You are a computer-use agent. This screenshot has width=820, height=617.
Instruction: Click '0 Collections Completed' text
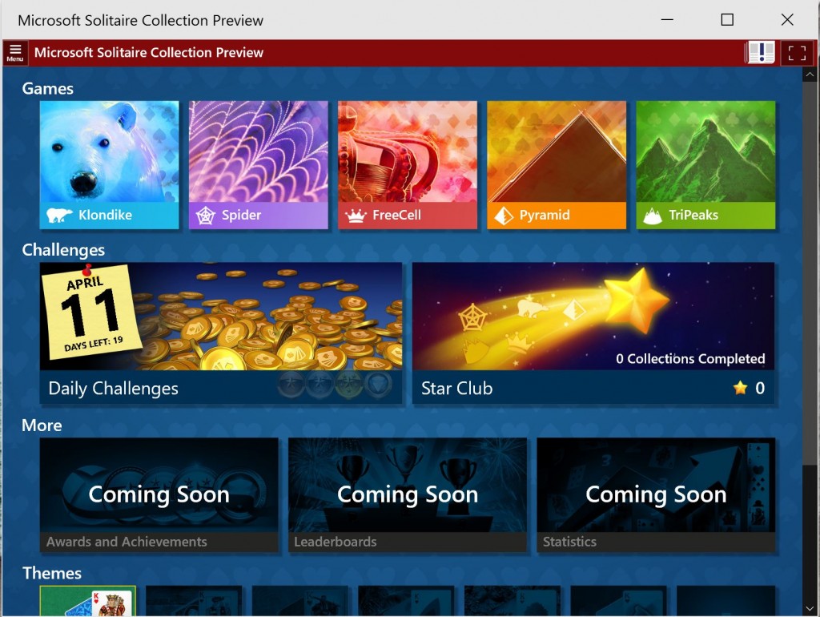coord(690,358)
